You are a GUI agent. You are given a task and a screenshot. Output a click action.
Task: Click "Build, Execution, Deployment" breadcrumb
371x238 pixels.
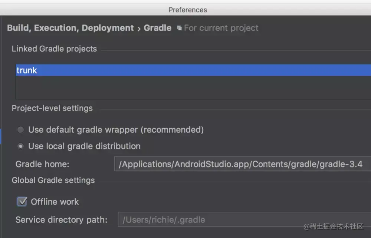(70, 28)
